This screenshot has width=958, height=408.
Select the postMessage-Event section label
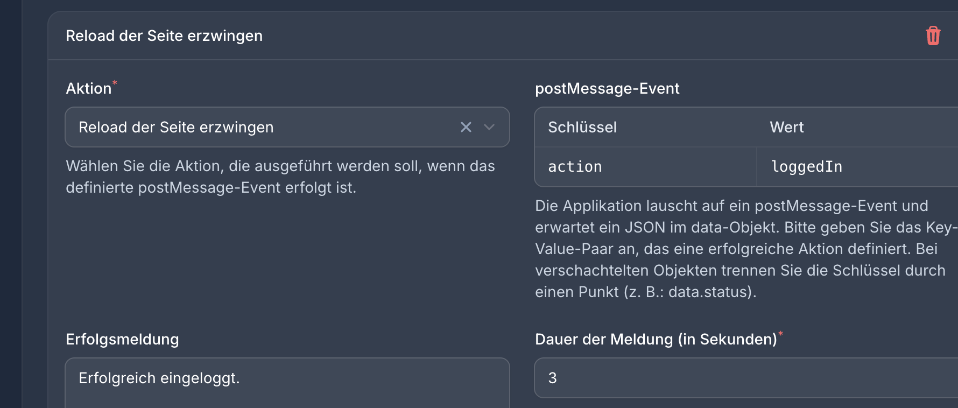click(607, 88)
